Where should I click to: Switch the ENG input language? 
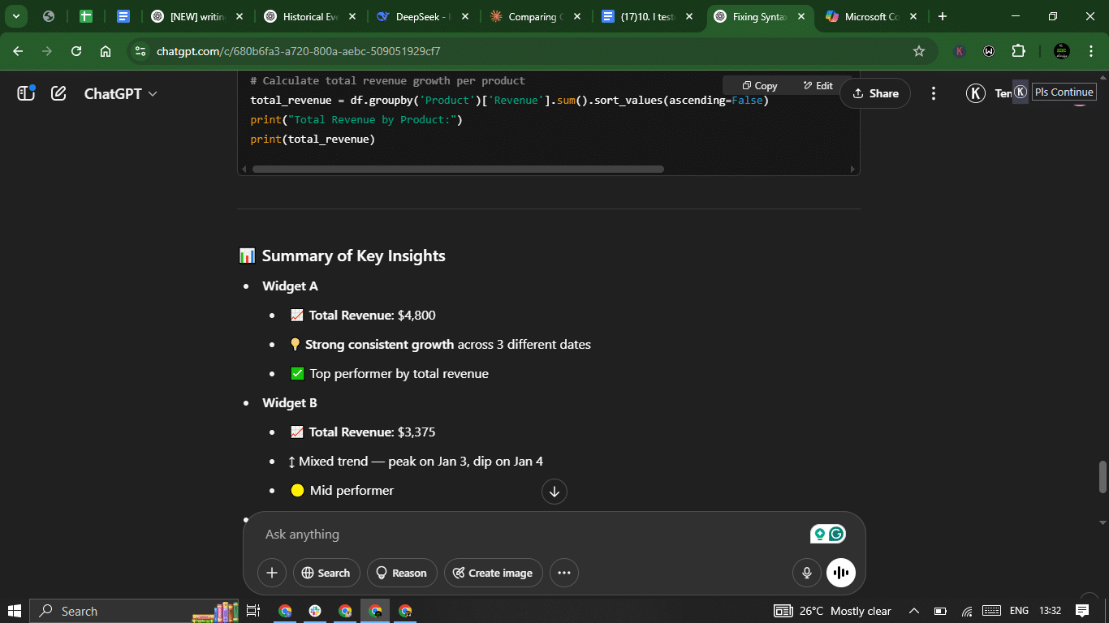click(x=1019, y=611)
